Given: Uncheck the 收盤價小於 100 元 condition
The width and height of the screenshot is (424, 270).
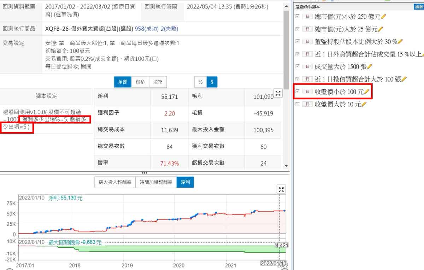Looking at the screenshot, I should [298, 92].
